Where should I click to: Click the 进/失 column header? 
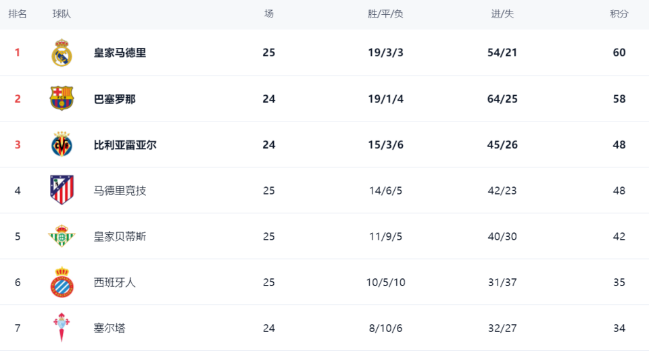coord(502,14)
